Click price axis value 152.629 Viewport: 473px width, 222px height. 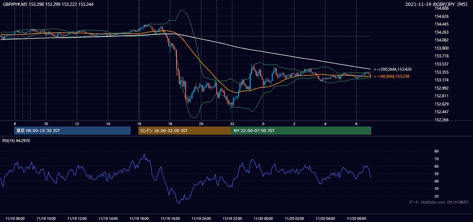[x=442, y=104]
